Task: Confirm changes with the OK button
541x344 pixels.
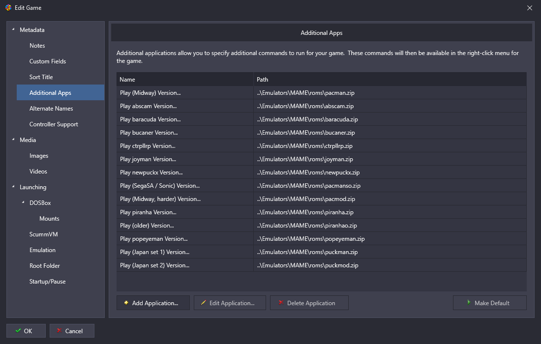Action: (26, 331)
